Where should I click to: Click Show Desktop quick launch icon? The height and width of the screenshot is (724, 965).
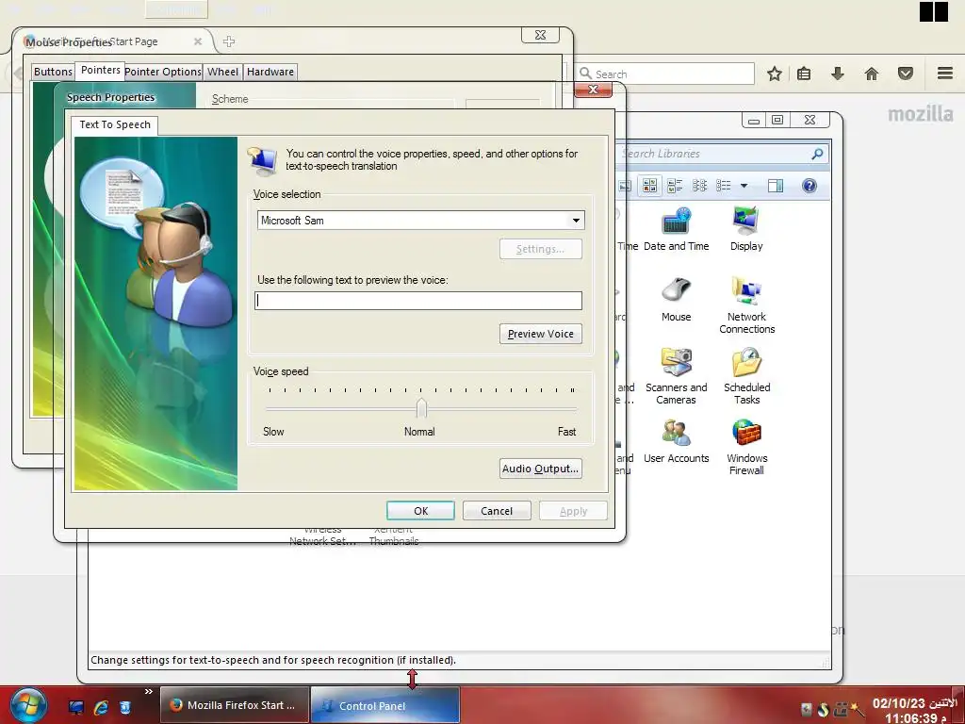click(76, 707)
